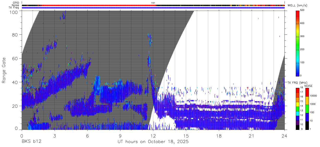
Task: Click the Range Gate y-axis title
Action: pyautogui.click(x=4, y=71)
